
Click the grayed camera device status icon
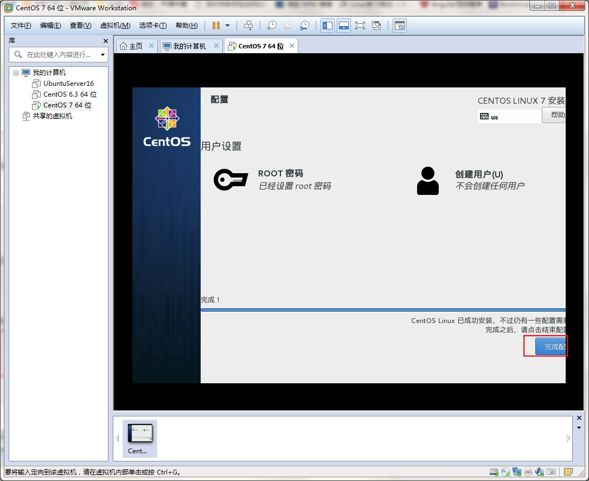click(x=551, y=472)
